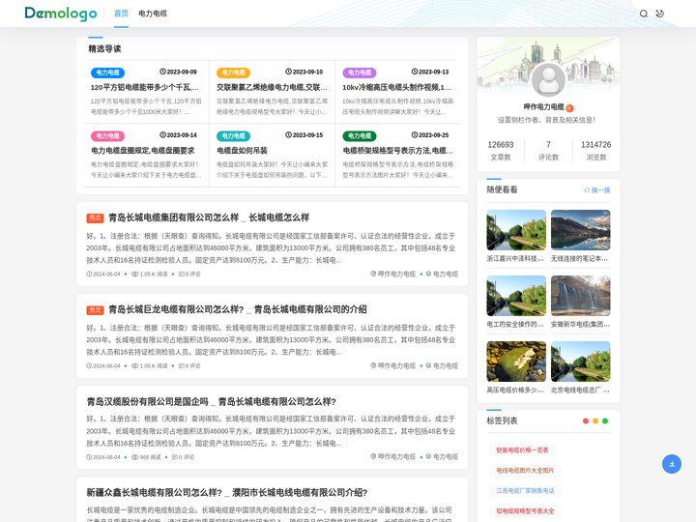696x522 pixels.
Task: Click author link on 青岛长城电缆集团 post
Action: 393,274
